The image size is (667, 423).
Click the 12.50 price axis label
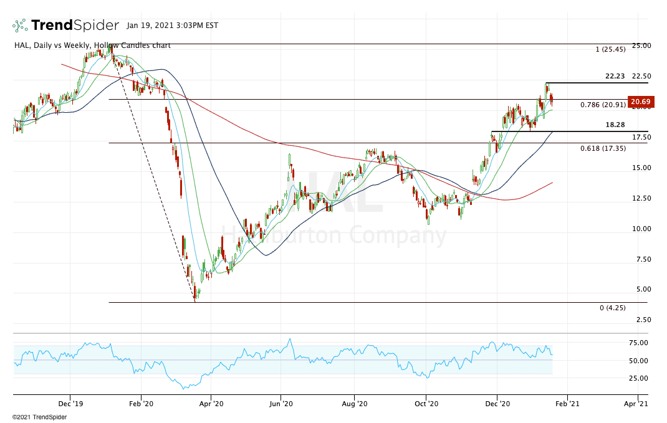641,198
